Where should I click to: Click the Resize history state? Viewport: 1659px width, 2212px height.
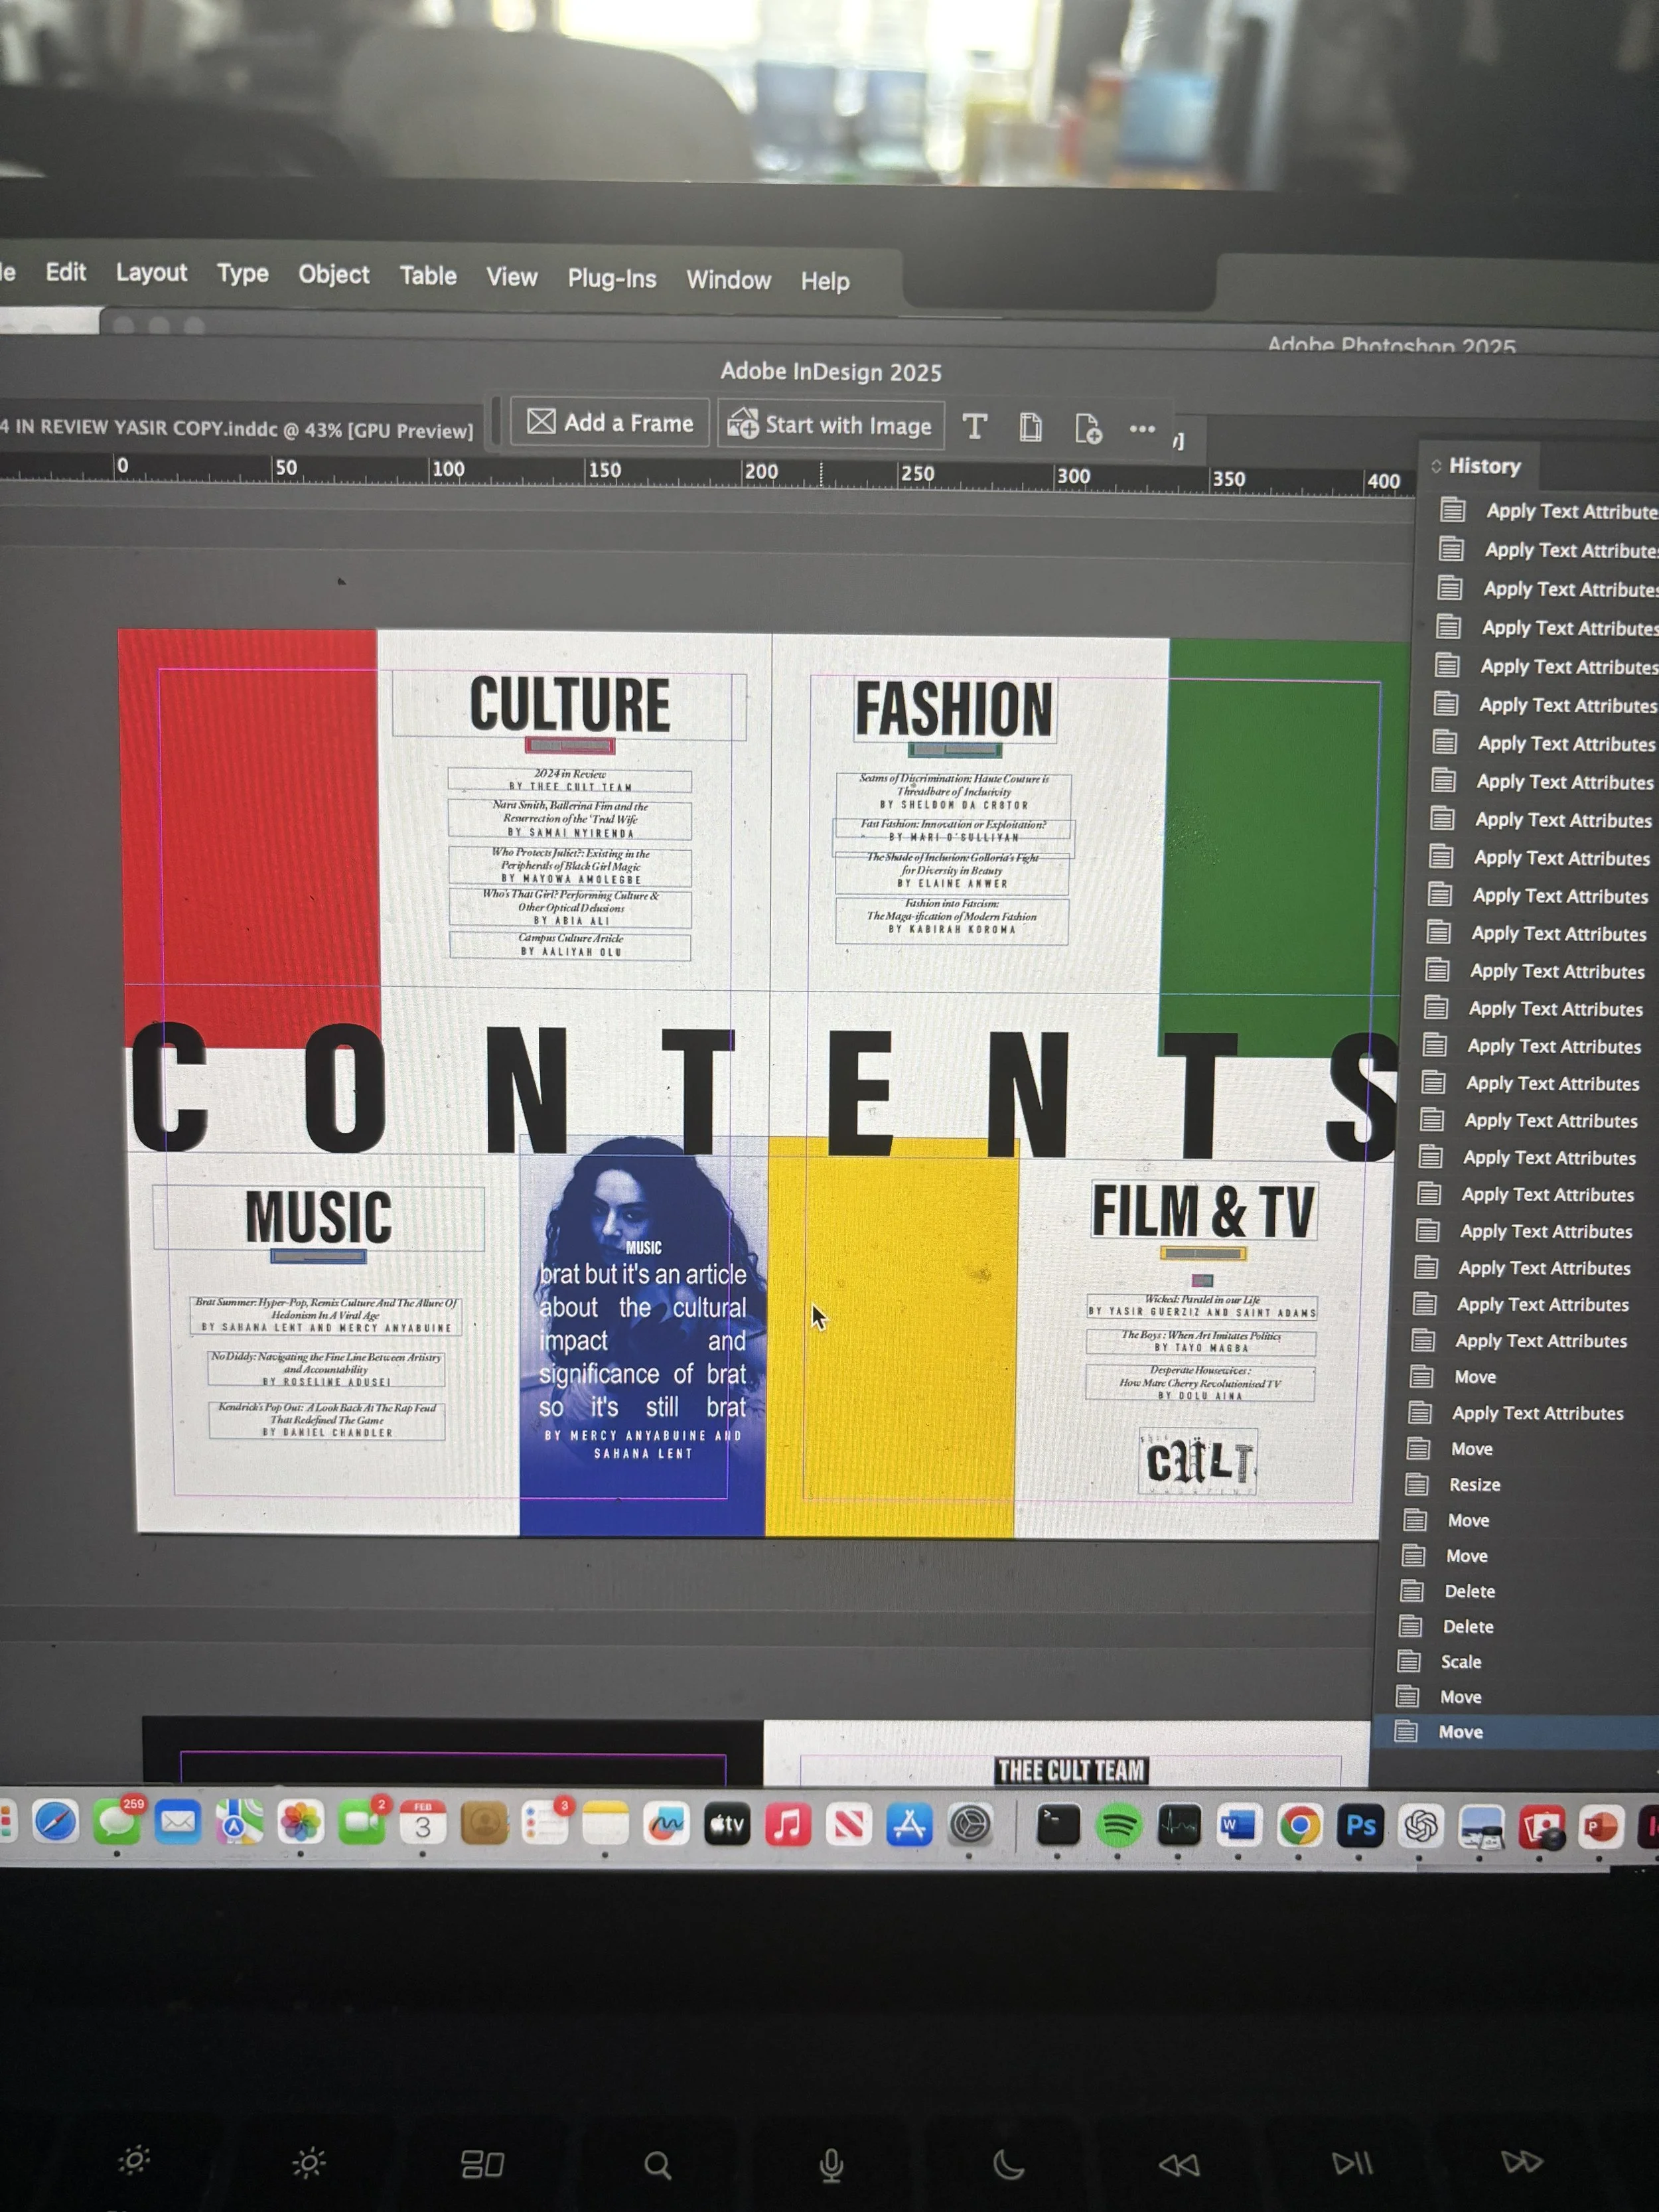click(1474, 1485)
